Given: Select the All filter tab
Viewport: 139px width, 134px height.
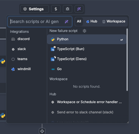Looking at the screenshot, I should [x=79, y=21].
